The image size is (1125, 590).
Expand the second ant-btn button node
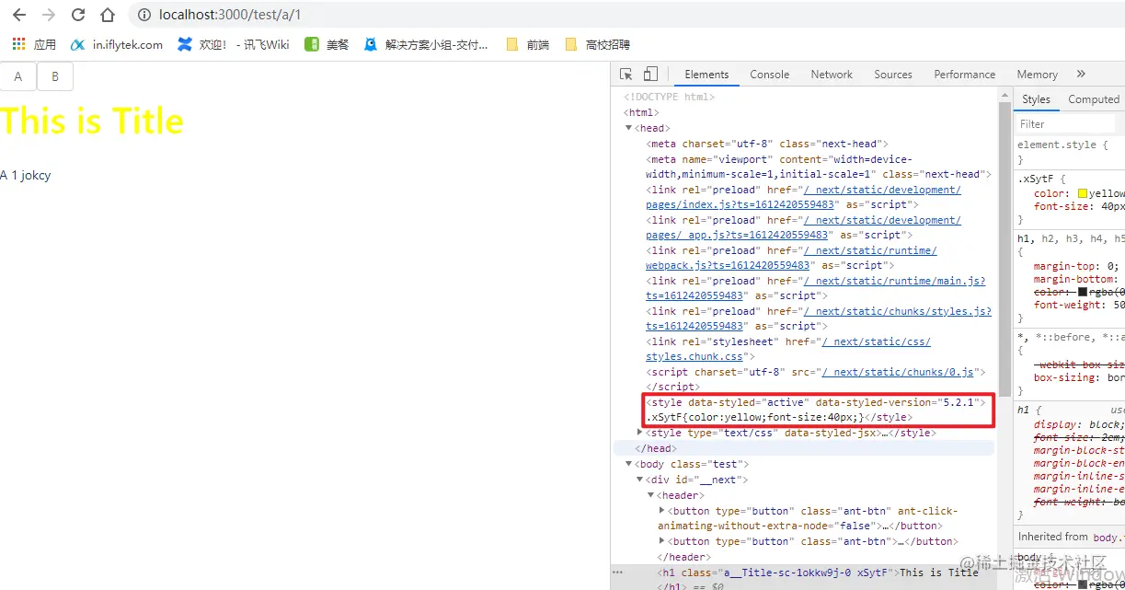coord(662,541)
